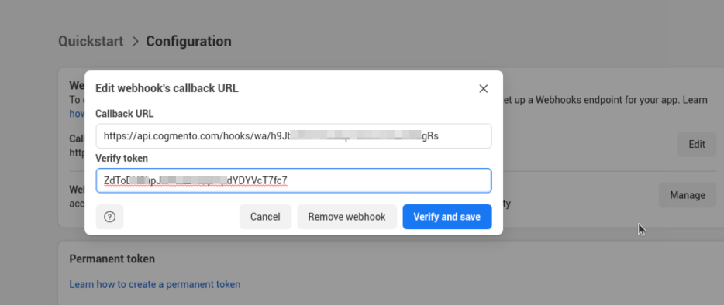Click the breadcrumb chevron after Quickstart
Image resolution: width=724 pixels, height=305 pixels.
point(136,42)
